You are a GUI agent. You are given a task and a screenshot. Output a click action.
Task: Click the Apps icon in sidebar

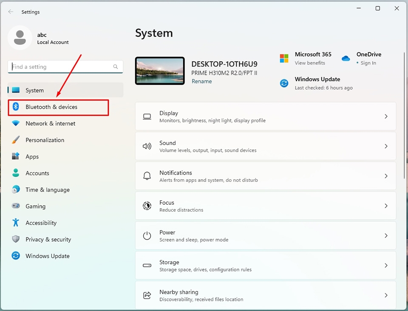(x=16, y=156)
